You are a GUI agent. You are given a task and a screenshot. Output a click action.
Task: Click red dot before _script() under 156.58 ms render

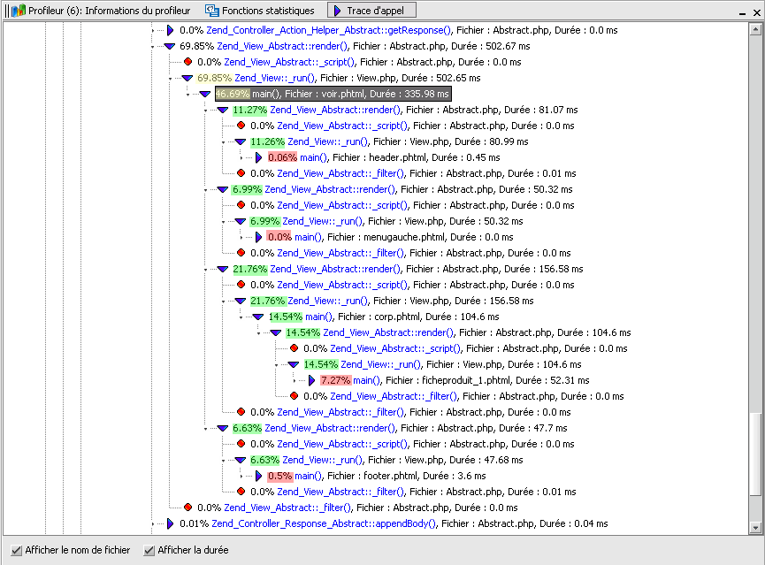[241, 285]
